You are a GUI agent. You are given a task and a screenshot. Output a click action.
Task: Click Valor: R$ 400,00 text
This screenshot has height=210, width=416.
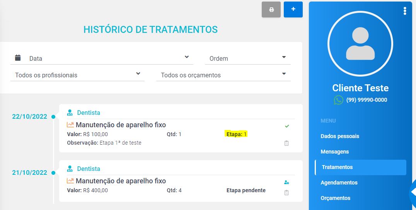[x=87, y=190]
